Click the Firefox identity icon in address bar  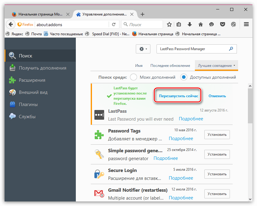pyautogui.click(x=25, y=25)
